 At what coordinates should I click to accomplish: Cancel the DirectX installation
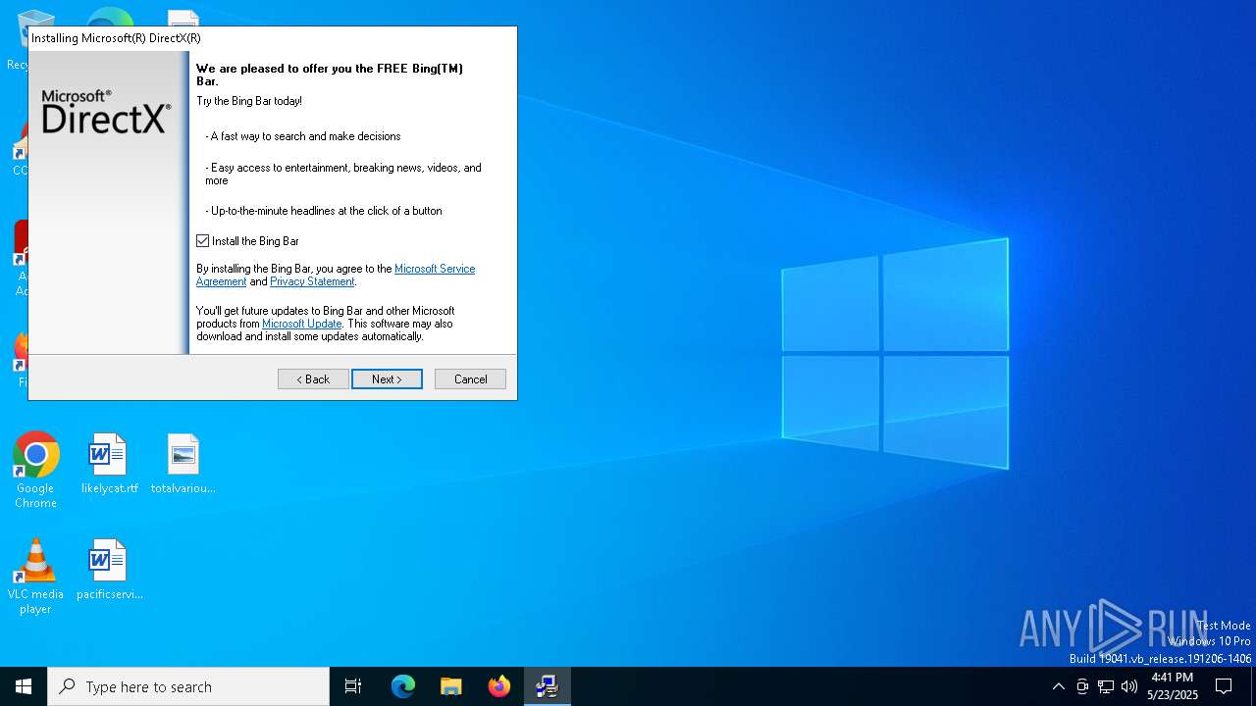pyautogui.click(x=470, y=379)
